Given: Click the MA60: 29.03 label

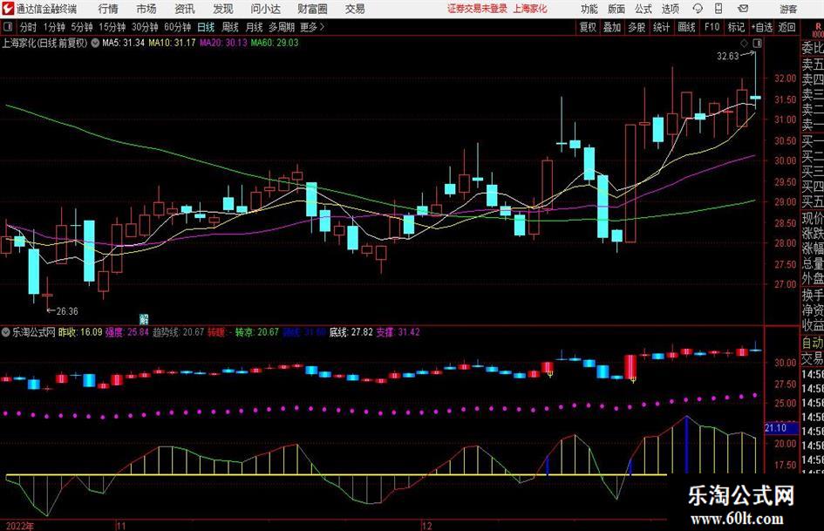Looking at the screenshot, I should tap(275, 43).
